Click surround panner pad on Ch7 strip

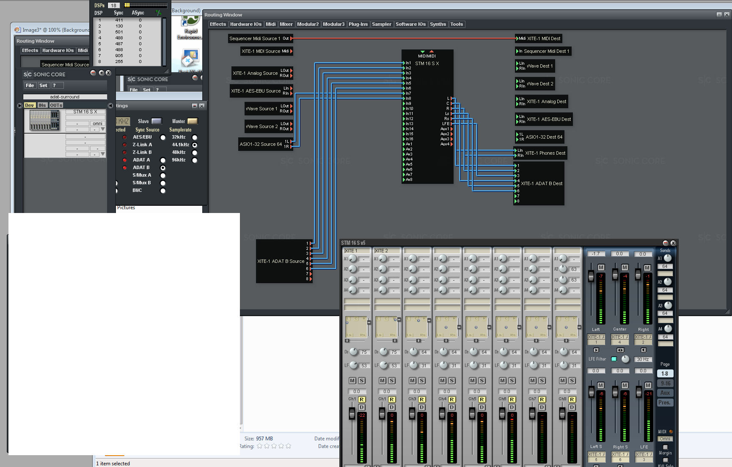[536, 327]
